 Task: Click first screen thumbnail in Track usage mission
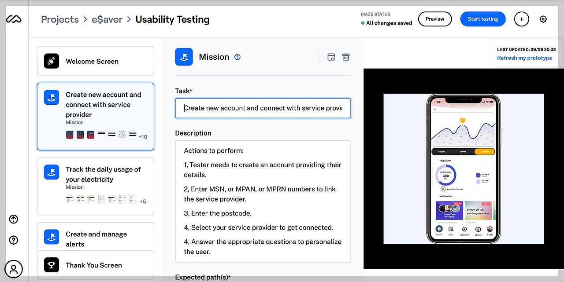70,199
